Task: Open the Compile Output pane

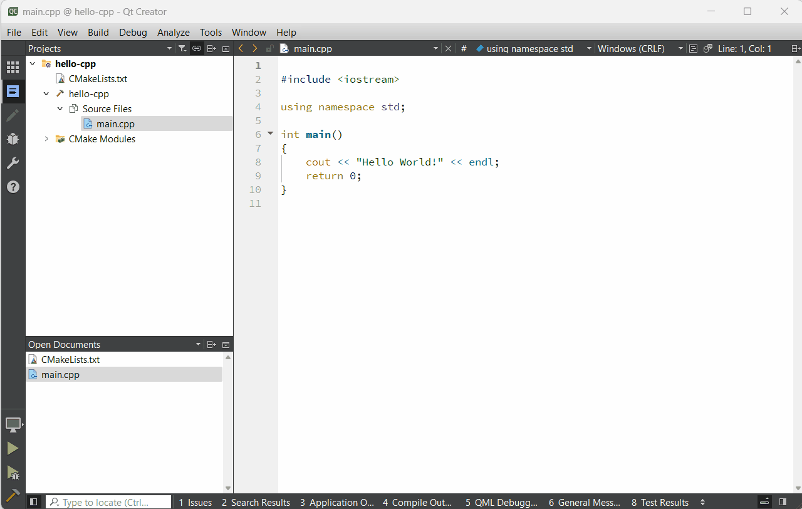Action: click(x=417, y=502)
